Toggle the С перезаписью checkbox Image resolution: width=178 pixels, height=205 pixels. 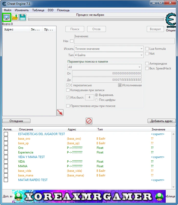(68, 85)
